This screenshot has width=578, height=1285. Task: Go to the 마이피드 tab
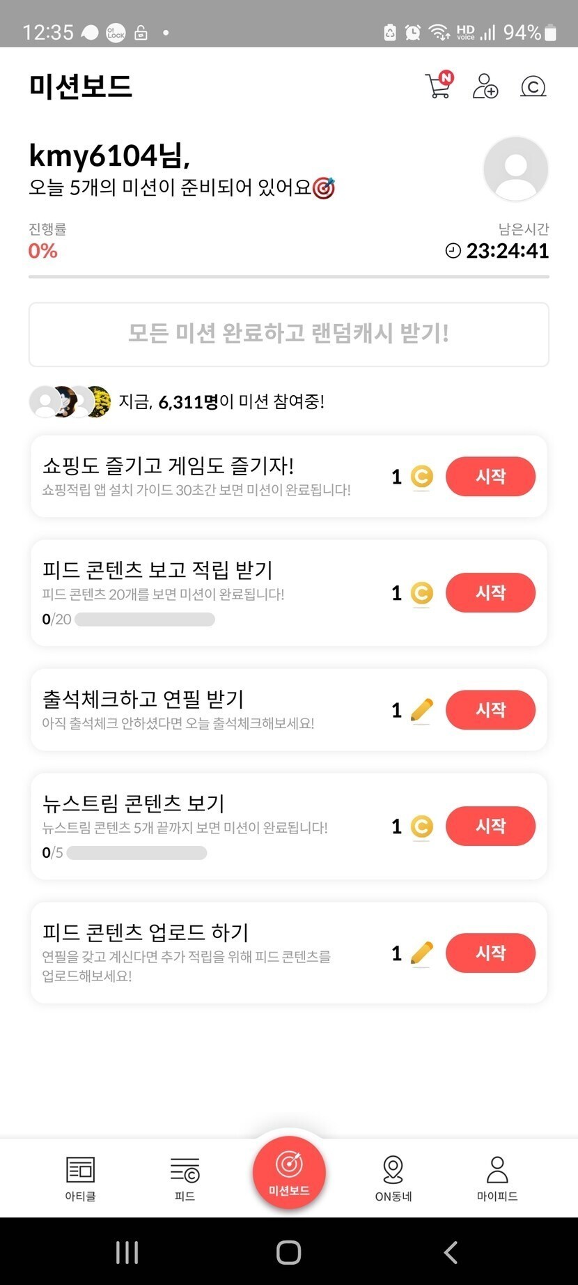click(497, 1178)
